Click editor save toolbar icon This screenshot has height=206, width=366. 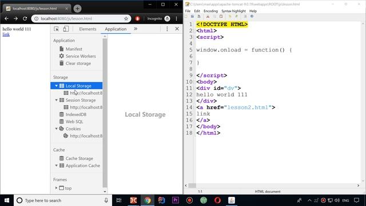pyautogui.click(x=192, y=17)
